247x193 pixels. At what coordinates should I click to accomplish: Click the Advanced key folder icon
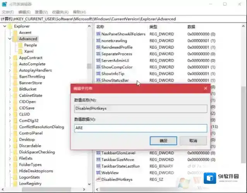point(15,39)
